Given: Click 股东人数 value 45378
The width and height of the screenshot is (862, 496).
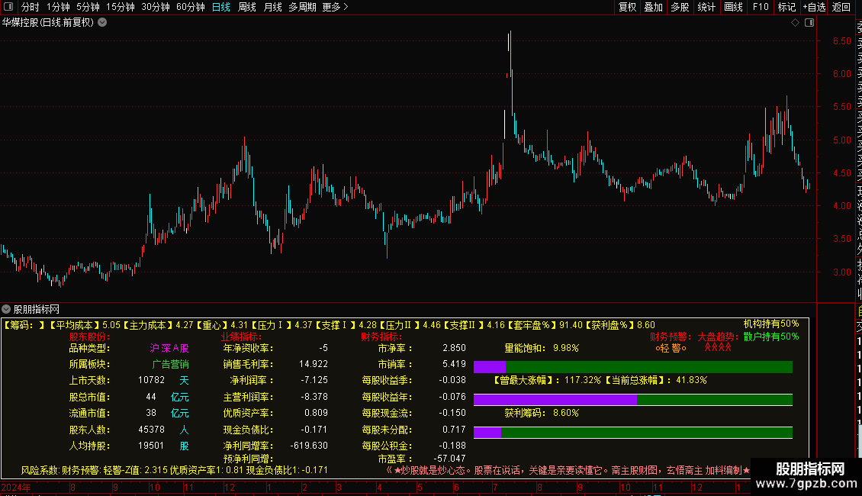Looking at the screenshot, I should click(x=151, y=430).
